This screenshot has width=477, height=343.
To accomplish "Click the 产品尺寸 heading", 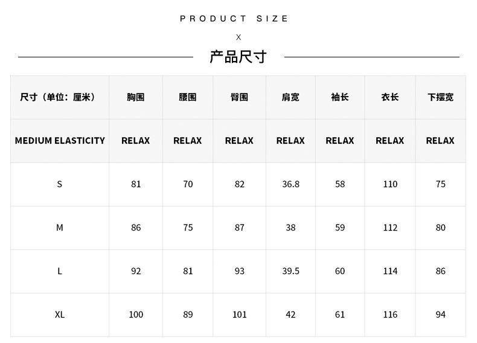I will (x=238, y=57).
